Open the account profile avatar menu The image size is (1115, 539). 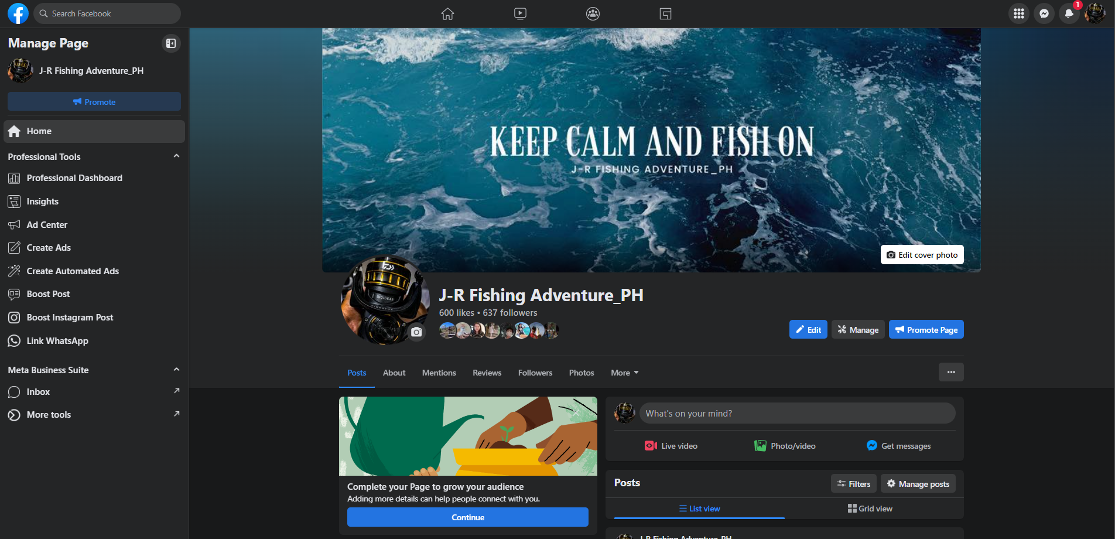tap(1095, 13)
